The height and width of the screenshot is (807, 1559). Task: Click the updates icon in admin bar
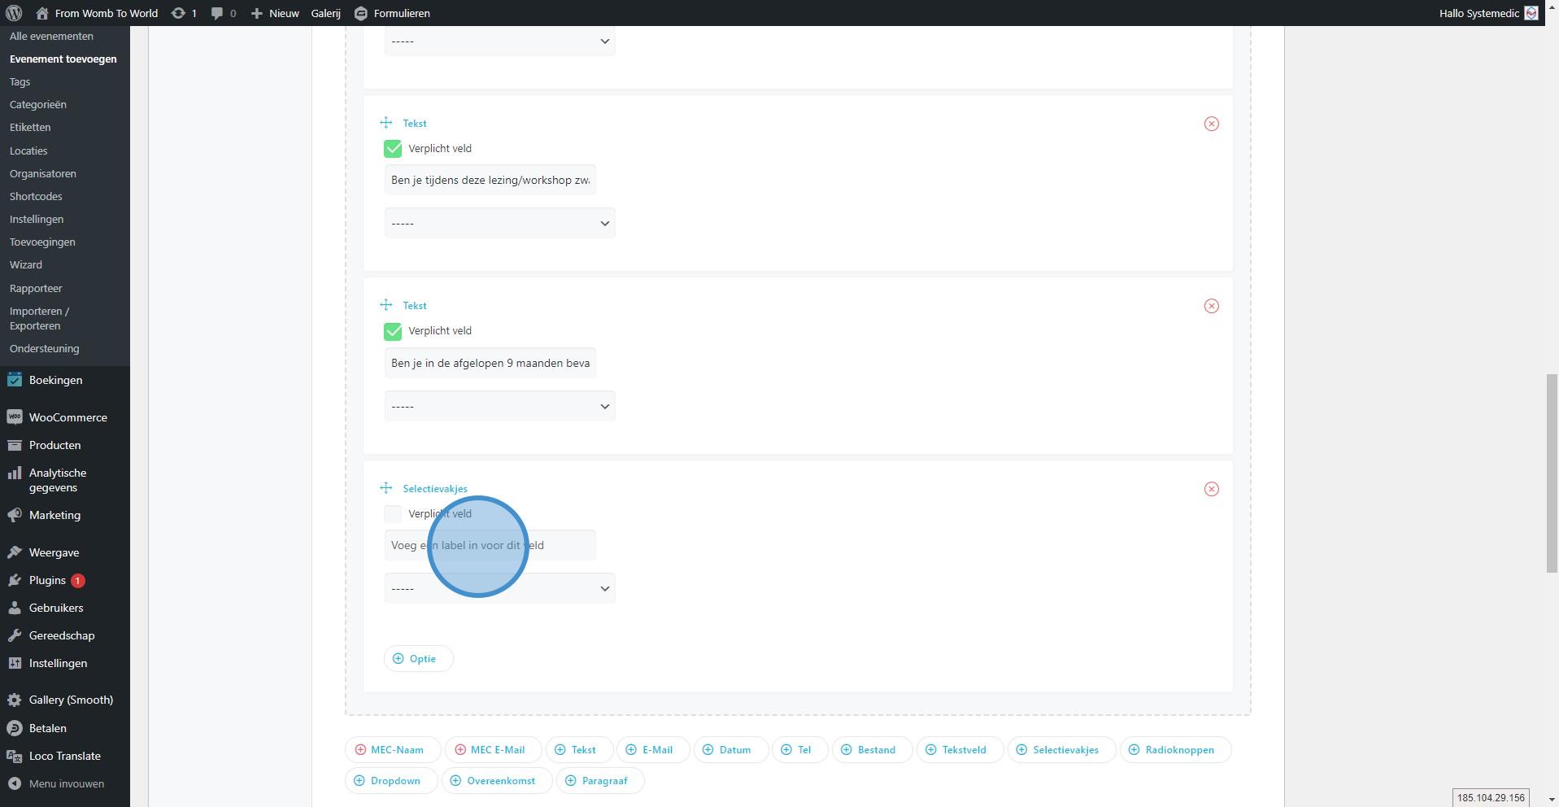[x=178, y=13]
